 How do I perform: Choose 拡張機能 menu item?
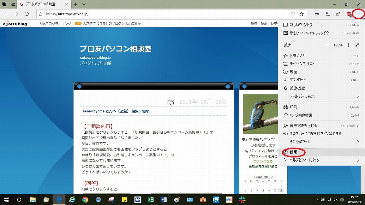click(321, 88)
